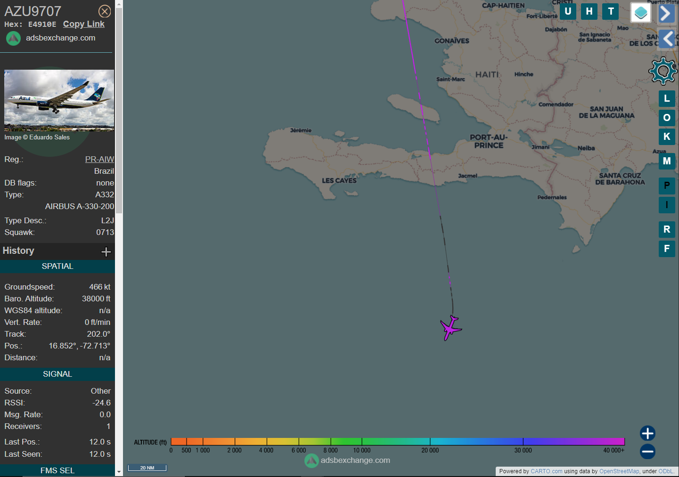Close the AZU9707 aircraft info panel
This screenshot has width=679, height=477.
(105, 11)
